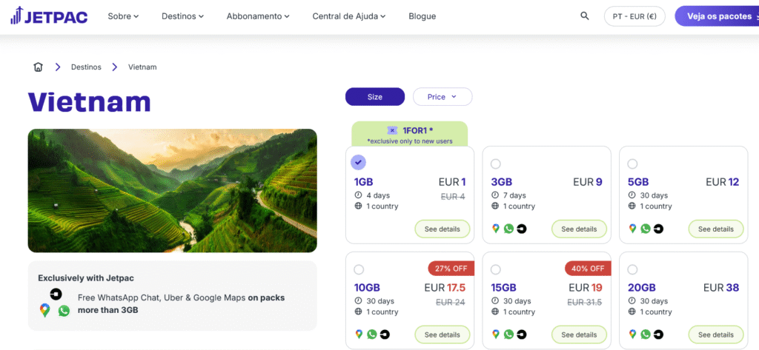This screenshot has height=350, width=759.
Task: Click Veja os pacotes button
Action: pos(717,16)
